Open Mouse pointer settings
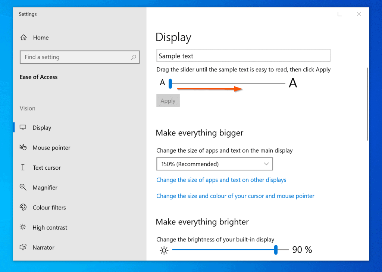This screenshot has width=382, height=272. 80,148
